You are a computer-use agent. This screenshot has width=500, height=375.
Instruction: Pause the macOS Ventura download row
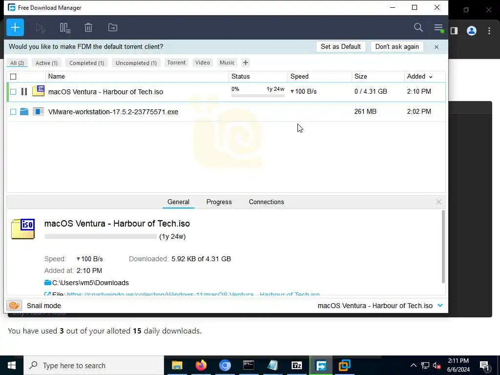click(24, 92)
